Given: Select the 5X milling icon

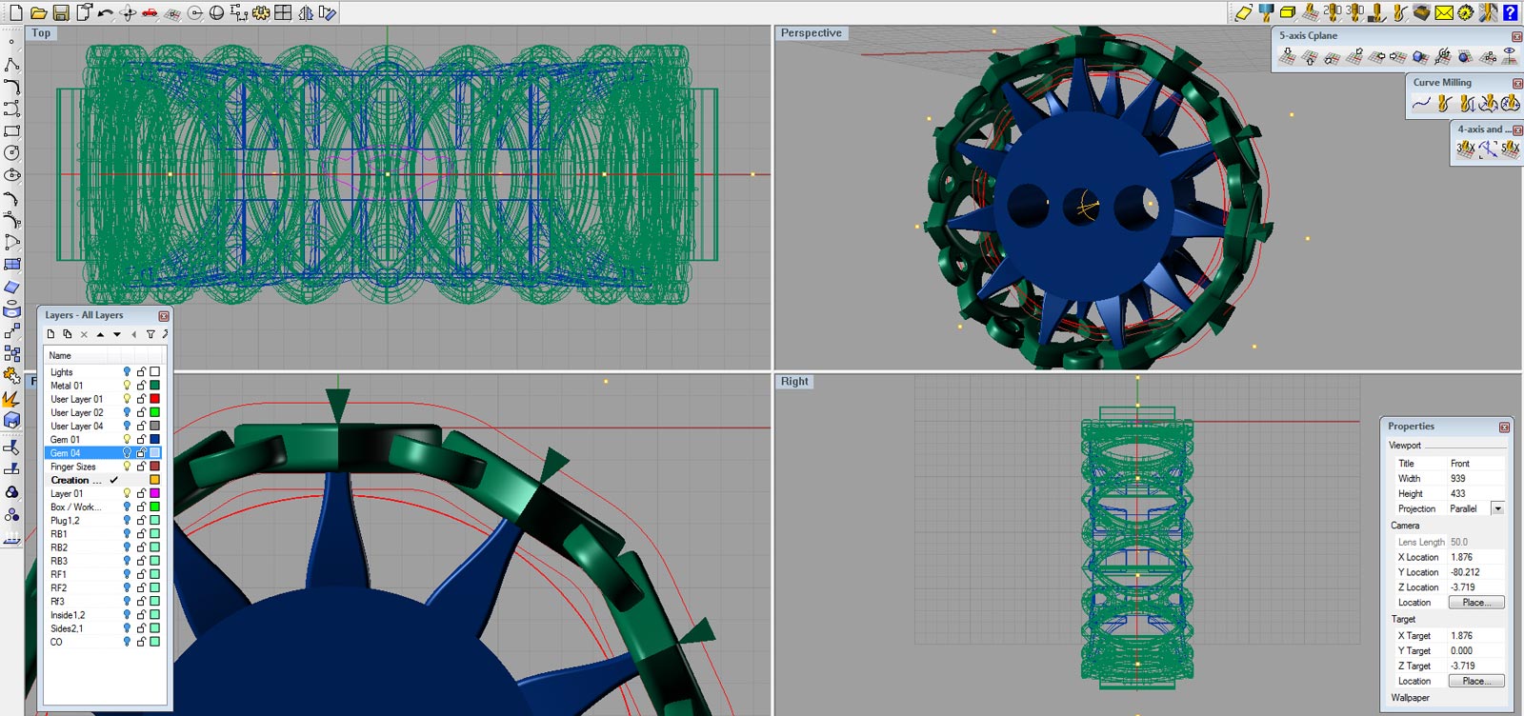Looking at the screenshot, I should click(x=1510, y=149).
